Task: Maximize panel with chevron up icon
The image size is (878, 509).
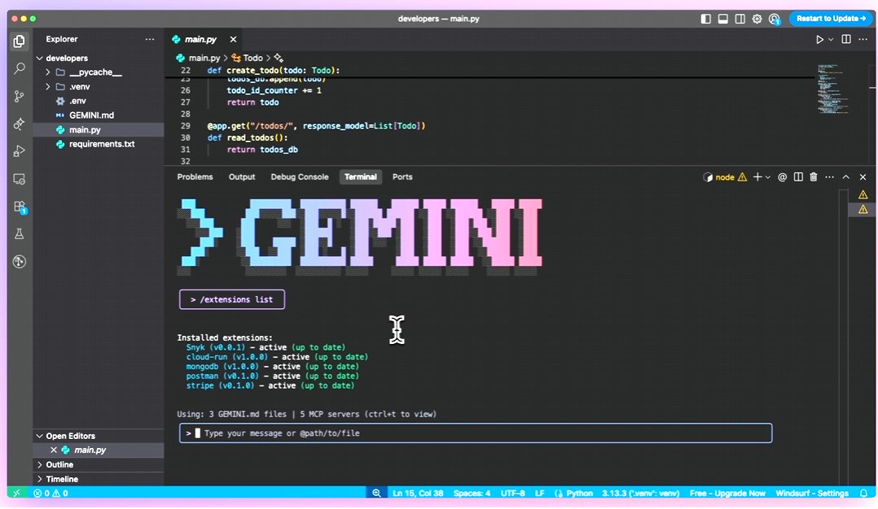Action: [x=846, y=177]
